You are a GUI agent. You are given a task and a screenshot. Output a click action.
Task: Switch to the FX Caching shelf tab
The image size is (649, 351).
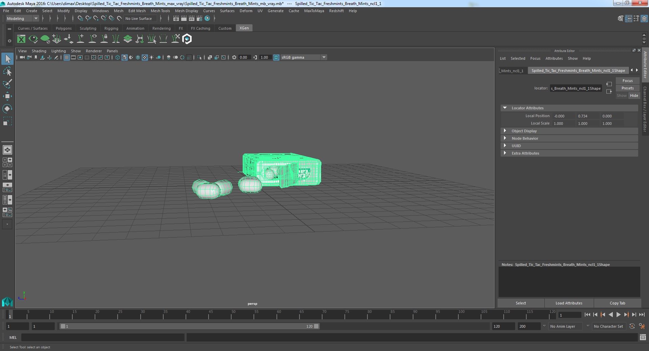click(200, 28)
